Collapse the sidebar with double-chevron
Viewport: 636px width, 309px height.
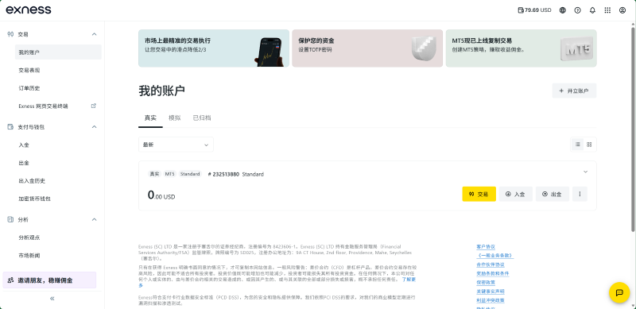coord(52,299)
